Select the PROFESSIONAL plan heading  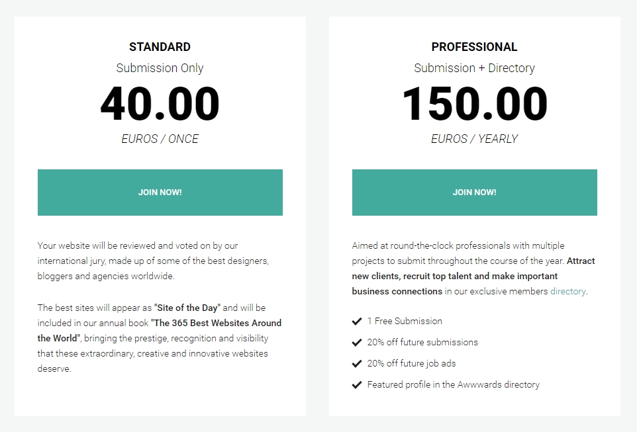(x=474, y=47)
